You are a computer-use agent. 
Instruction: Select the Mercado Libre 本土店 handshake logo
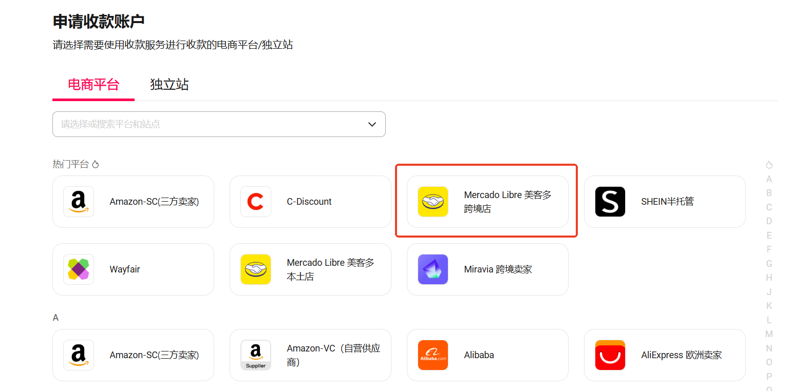click(256, 269)
